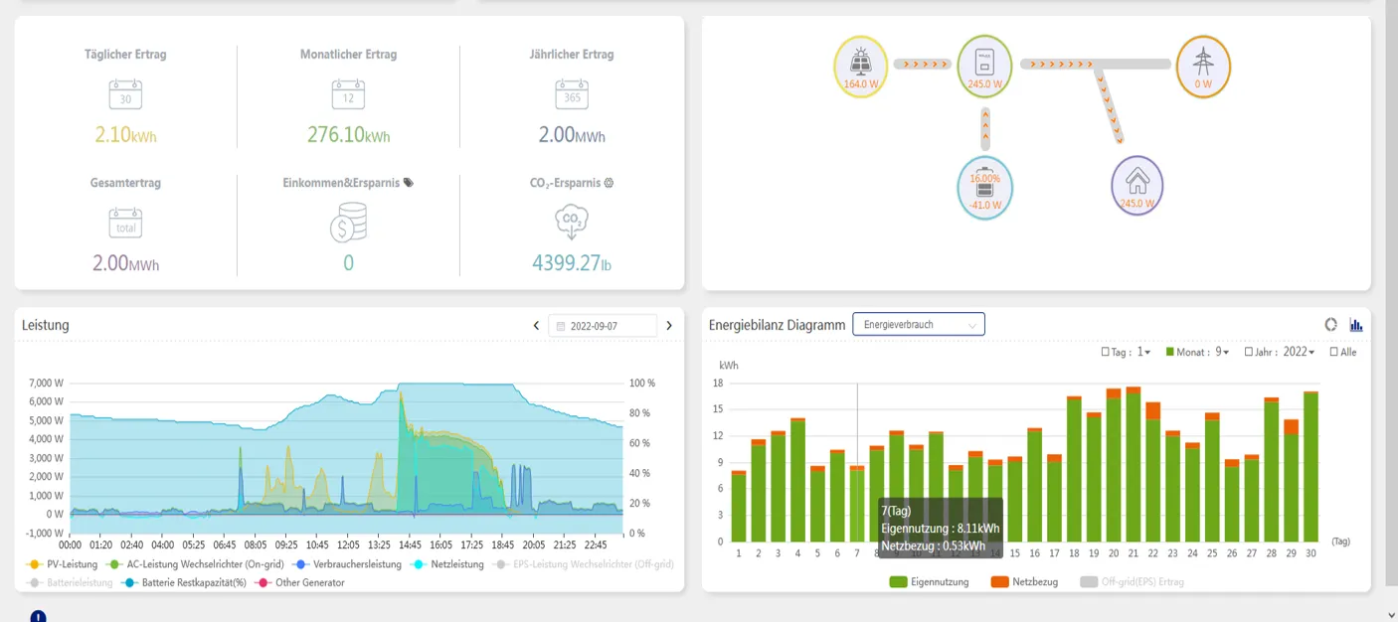This screenshot has width=1398, height=622.
Task: Click the tag icon beside Einkommen&Ersparnis
Action: [x=409, y=183]
